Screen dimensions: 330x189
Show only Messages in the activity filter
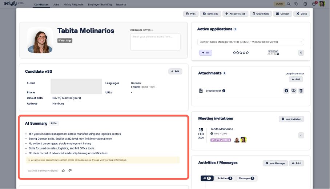coord(247,178)
